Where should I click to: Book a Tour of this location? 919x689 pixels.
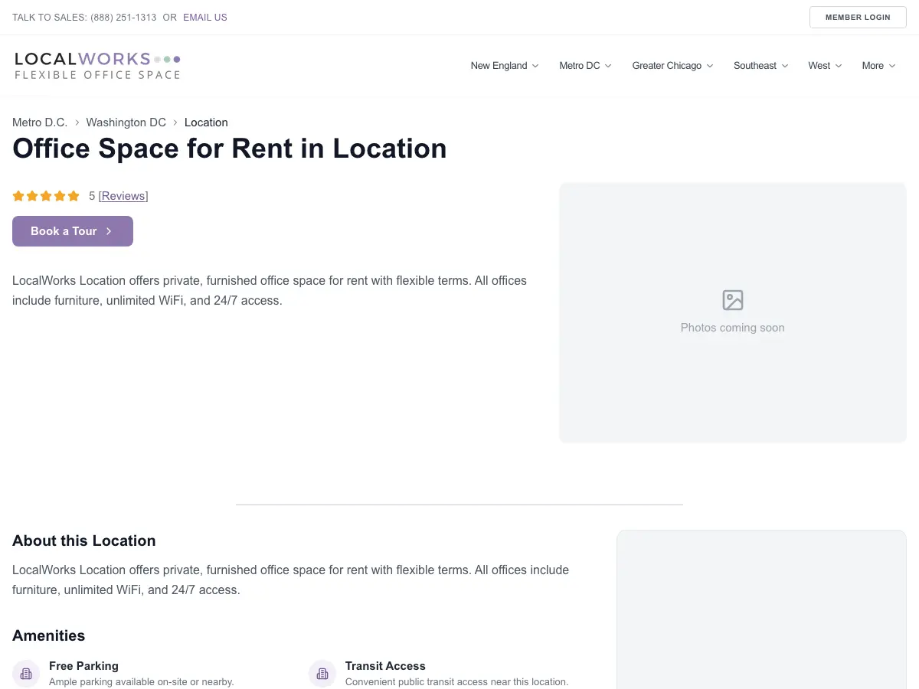click(x=73, y=231)
